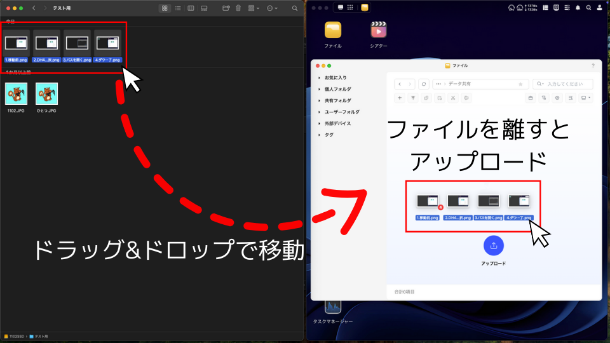Viewport: 610px width, 343px height.
Task: Click the blue アップロード button
Action: point(494,245)
